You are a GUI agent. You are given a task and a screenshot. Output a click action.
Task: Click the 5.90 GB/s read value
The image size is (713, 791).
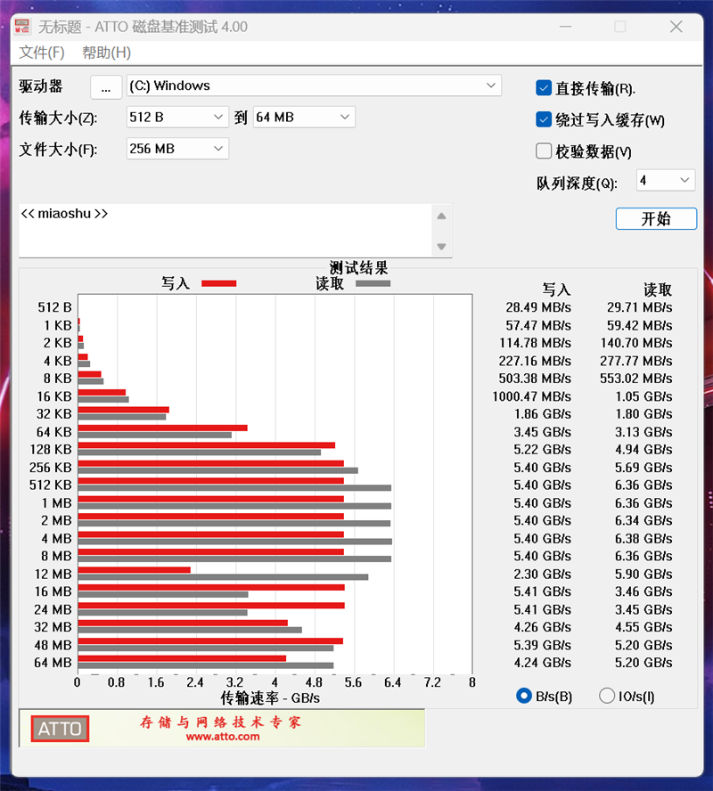coord(643,574)
